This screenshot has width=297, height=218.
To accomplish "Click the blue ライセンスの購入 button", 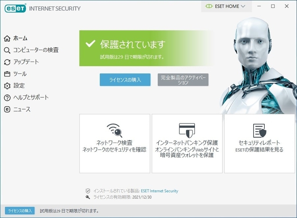I will click(x=125, y=80).
